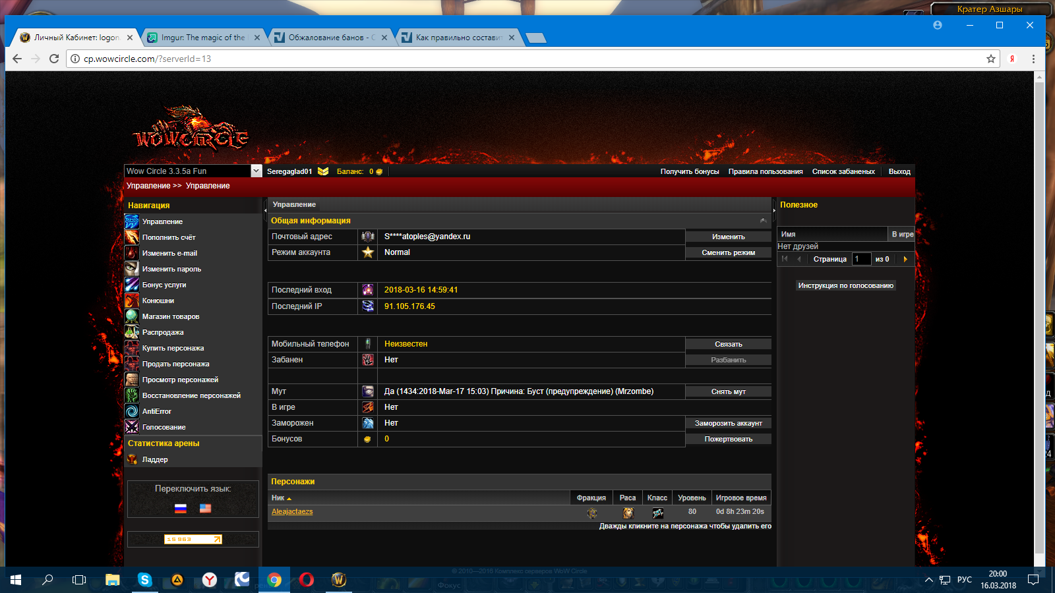The height and width of the screenshot is (593, 1055).
Task: Click the AntiError swirl icon
Action: coord(132,411)
